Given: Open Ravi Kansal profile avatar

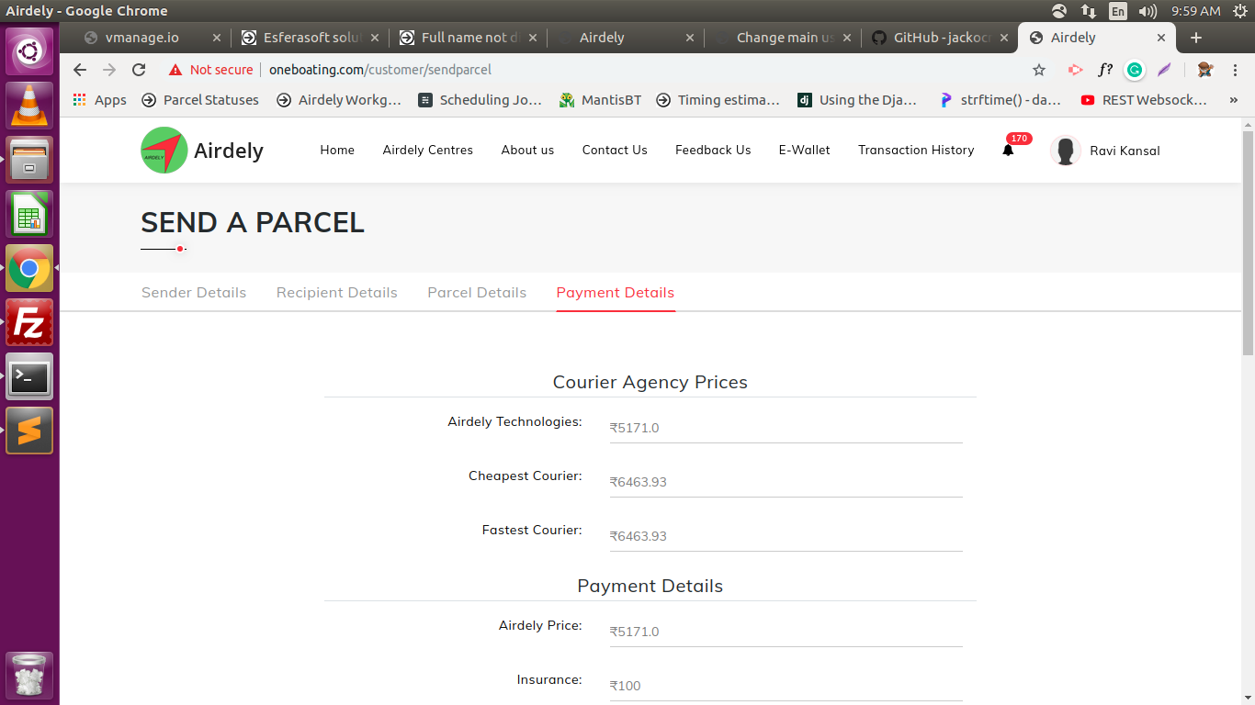Looking at the screenshot, I should (x=1065, y=151).
